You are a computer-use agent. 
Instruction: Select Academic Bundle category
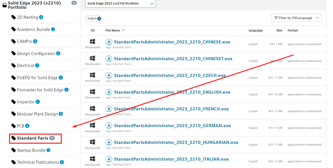click(x=33, y=29)
